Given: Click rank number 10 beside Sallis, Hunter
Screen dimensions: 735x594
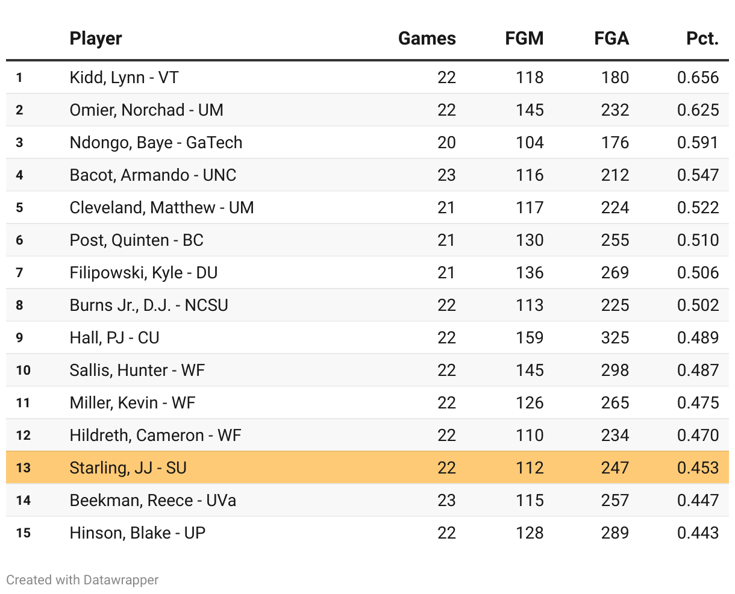Looking at the screenshot, I should 23,370.
